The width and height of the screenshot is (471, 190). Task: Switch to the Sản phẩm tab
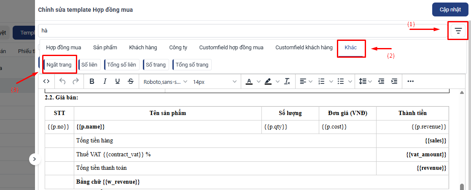[105, 48]
